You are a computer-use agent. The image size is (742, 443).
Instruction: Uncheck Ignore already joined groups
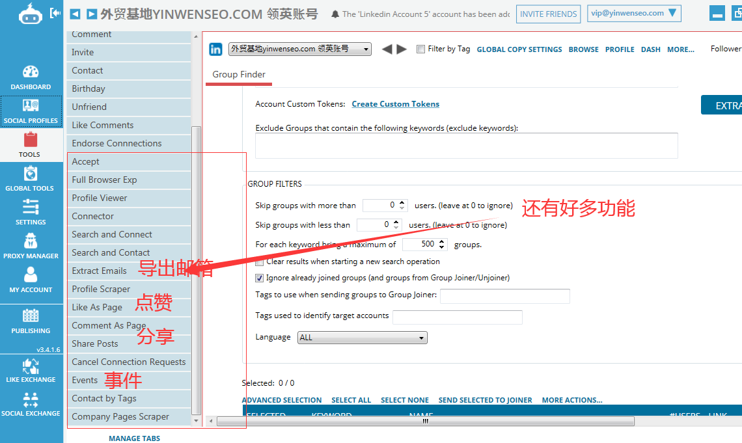(259, 277)
